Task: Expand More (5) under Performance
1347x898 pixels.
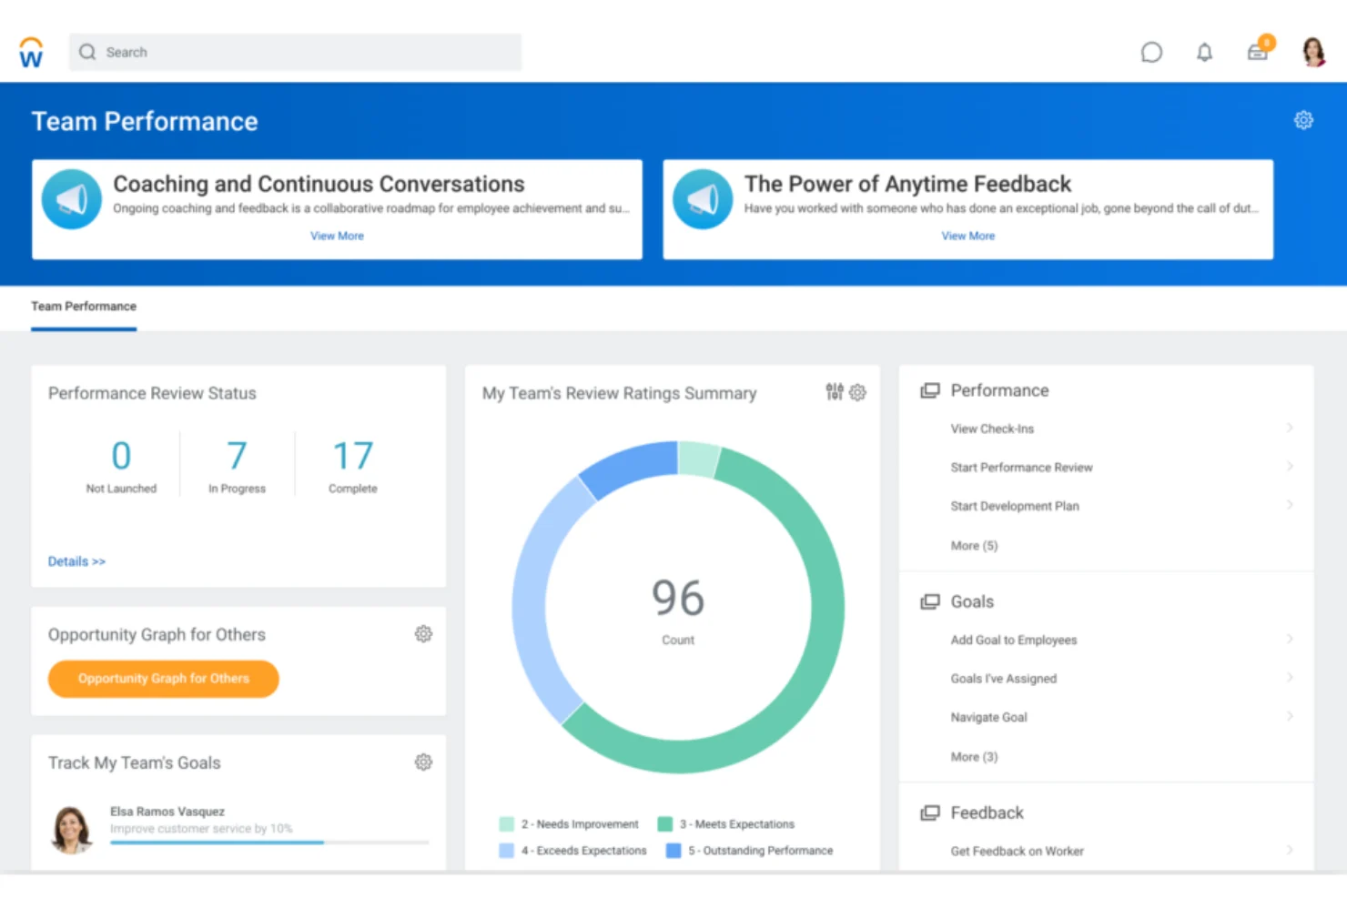Action: 974,546
